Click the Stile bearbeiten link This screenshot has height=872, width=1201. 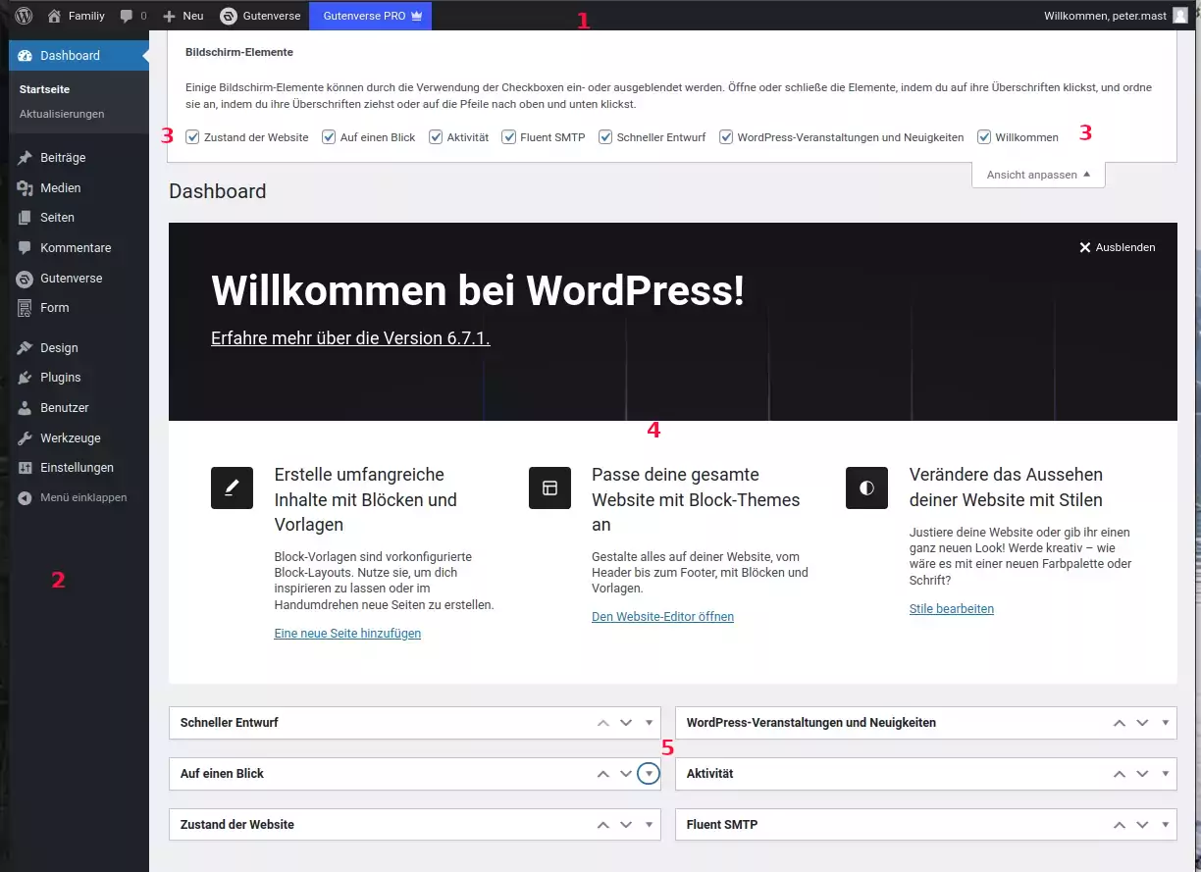(x=952, y=609)
